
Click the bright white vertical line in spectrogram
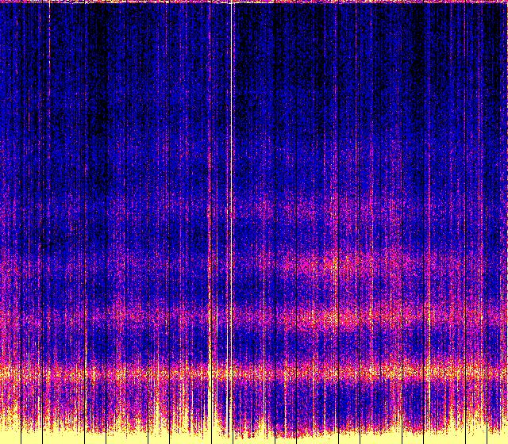[x=232, y=159]
